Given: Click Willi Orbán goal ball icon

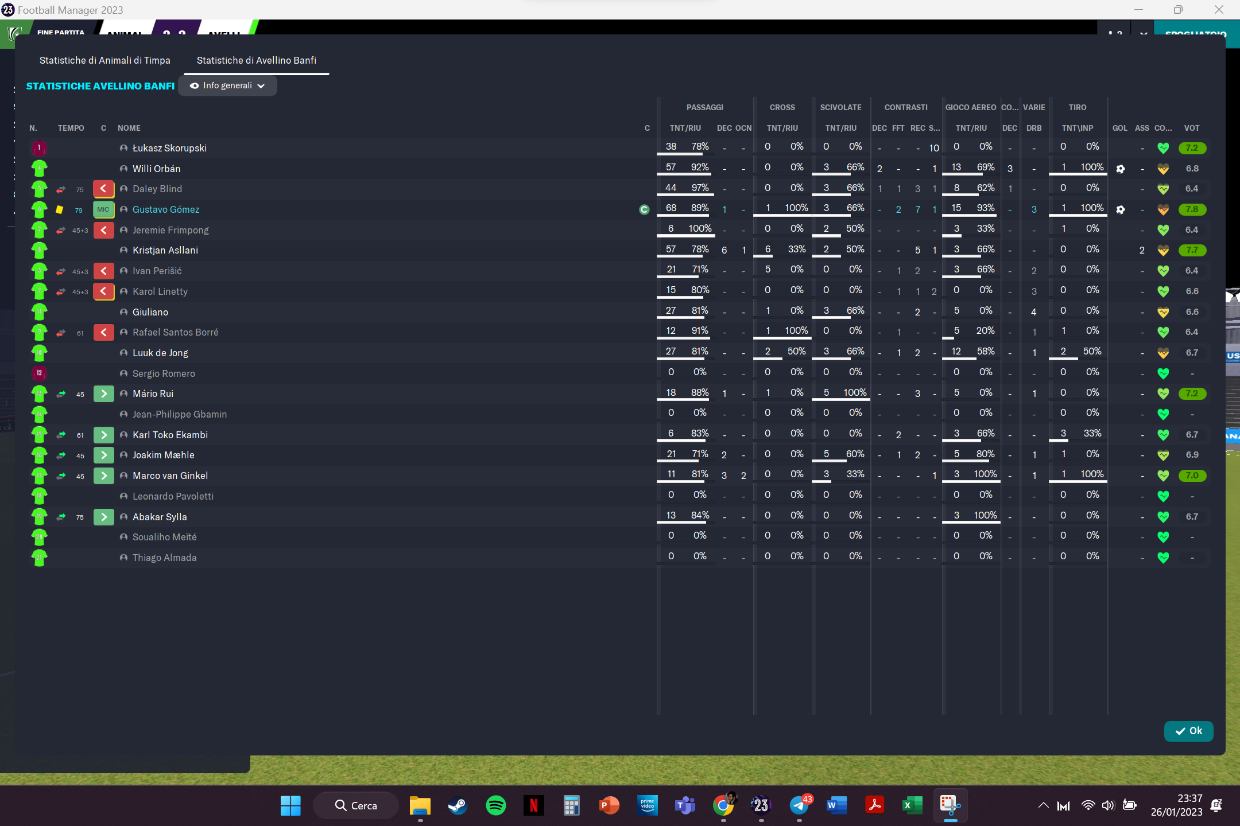Looking at the screenshot, I should pos(1120,169).
